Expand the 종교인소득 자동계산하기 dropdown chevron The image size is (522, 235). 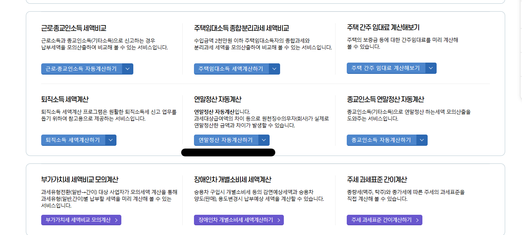[421, 140]
